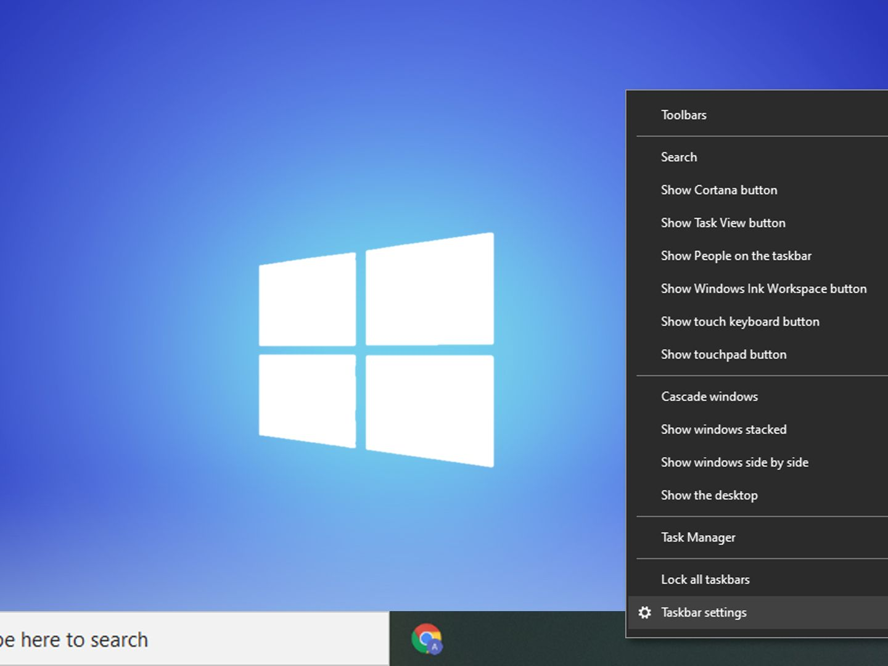Toggle Show Windows Ink Workspace button

tap(757, 289)
